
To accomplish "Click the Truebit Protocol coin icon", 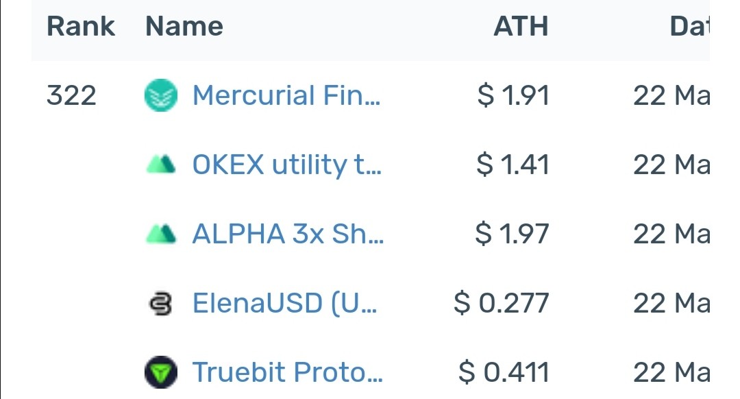I will click(161, 372).
